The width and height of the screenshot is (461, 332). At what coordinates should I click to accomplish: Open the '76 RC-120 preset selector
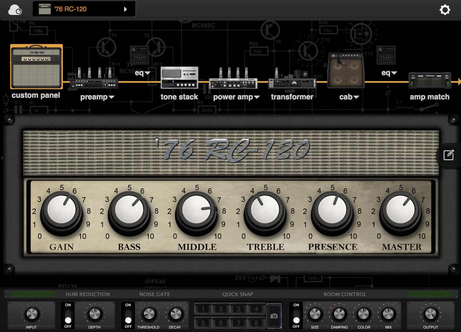click(84, 9)
